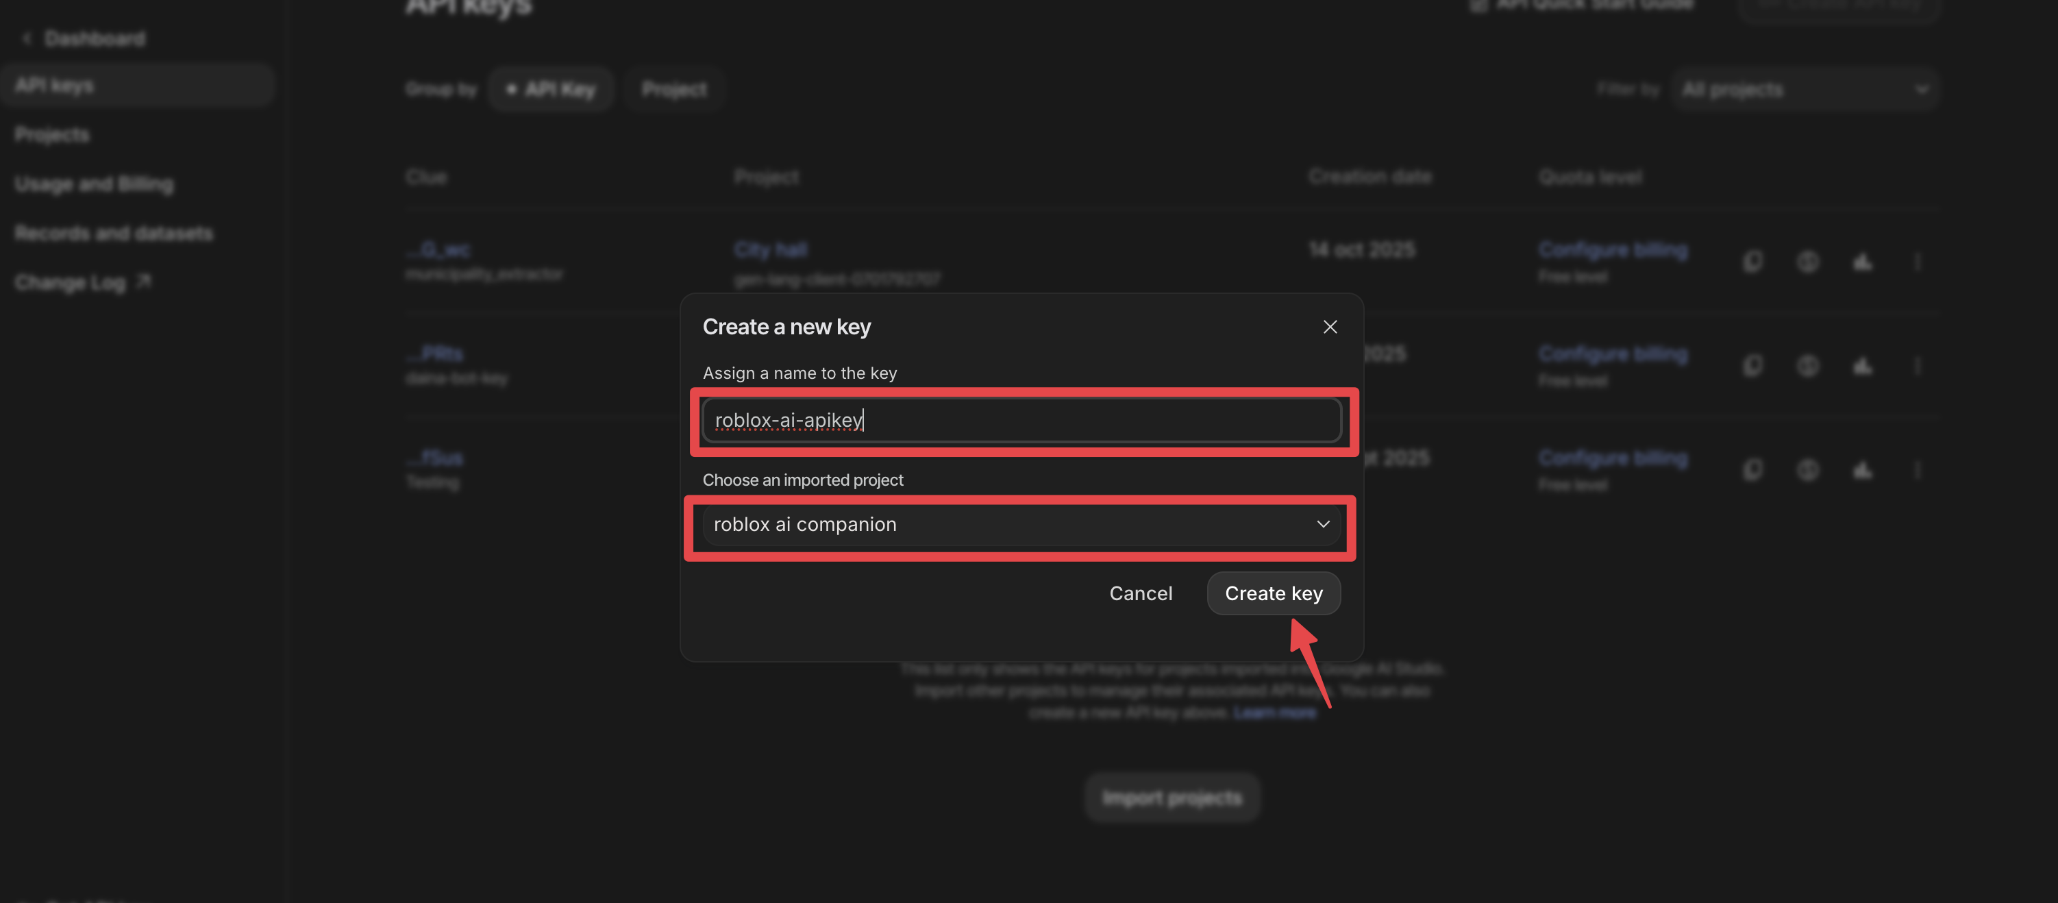2058x903 pixels.
Task: Open the Change Log external link icon
Action: 144,282
